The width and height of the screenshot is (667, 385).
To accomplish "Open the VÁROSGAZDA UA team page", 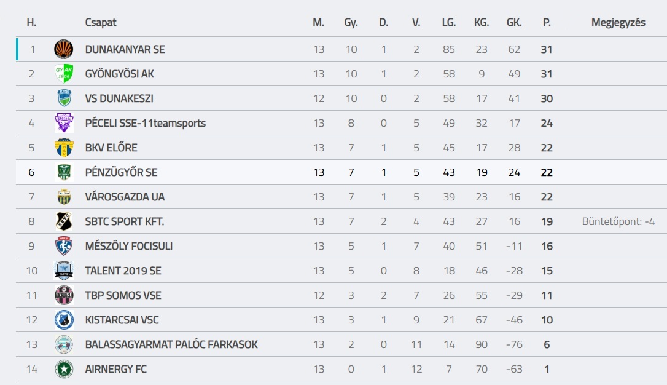I will click(125, 197).
